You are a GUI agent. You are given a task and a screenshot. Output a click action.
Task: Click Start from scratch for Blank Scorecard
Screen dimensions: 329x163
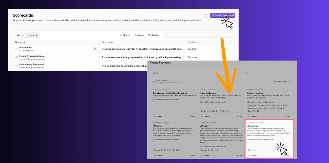[x=281, y=82]
